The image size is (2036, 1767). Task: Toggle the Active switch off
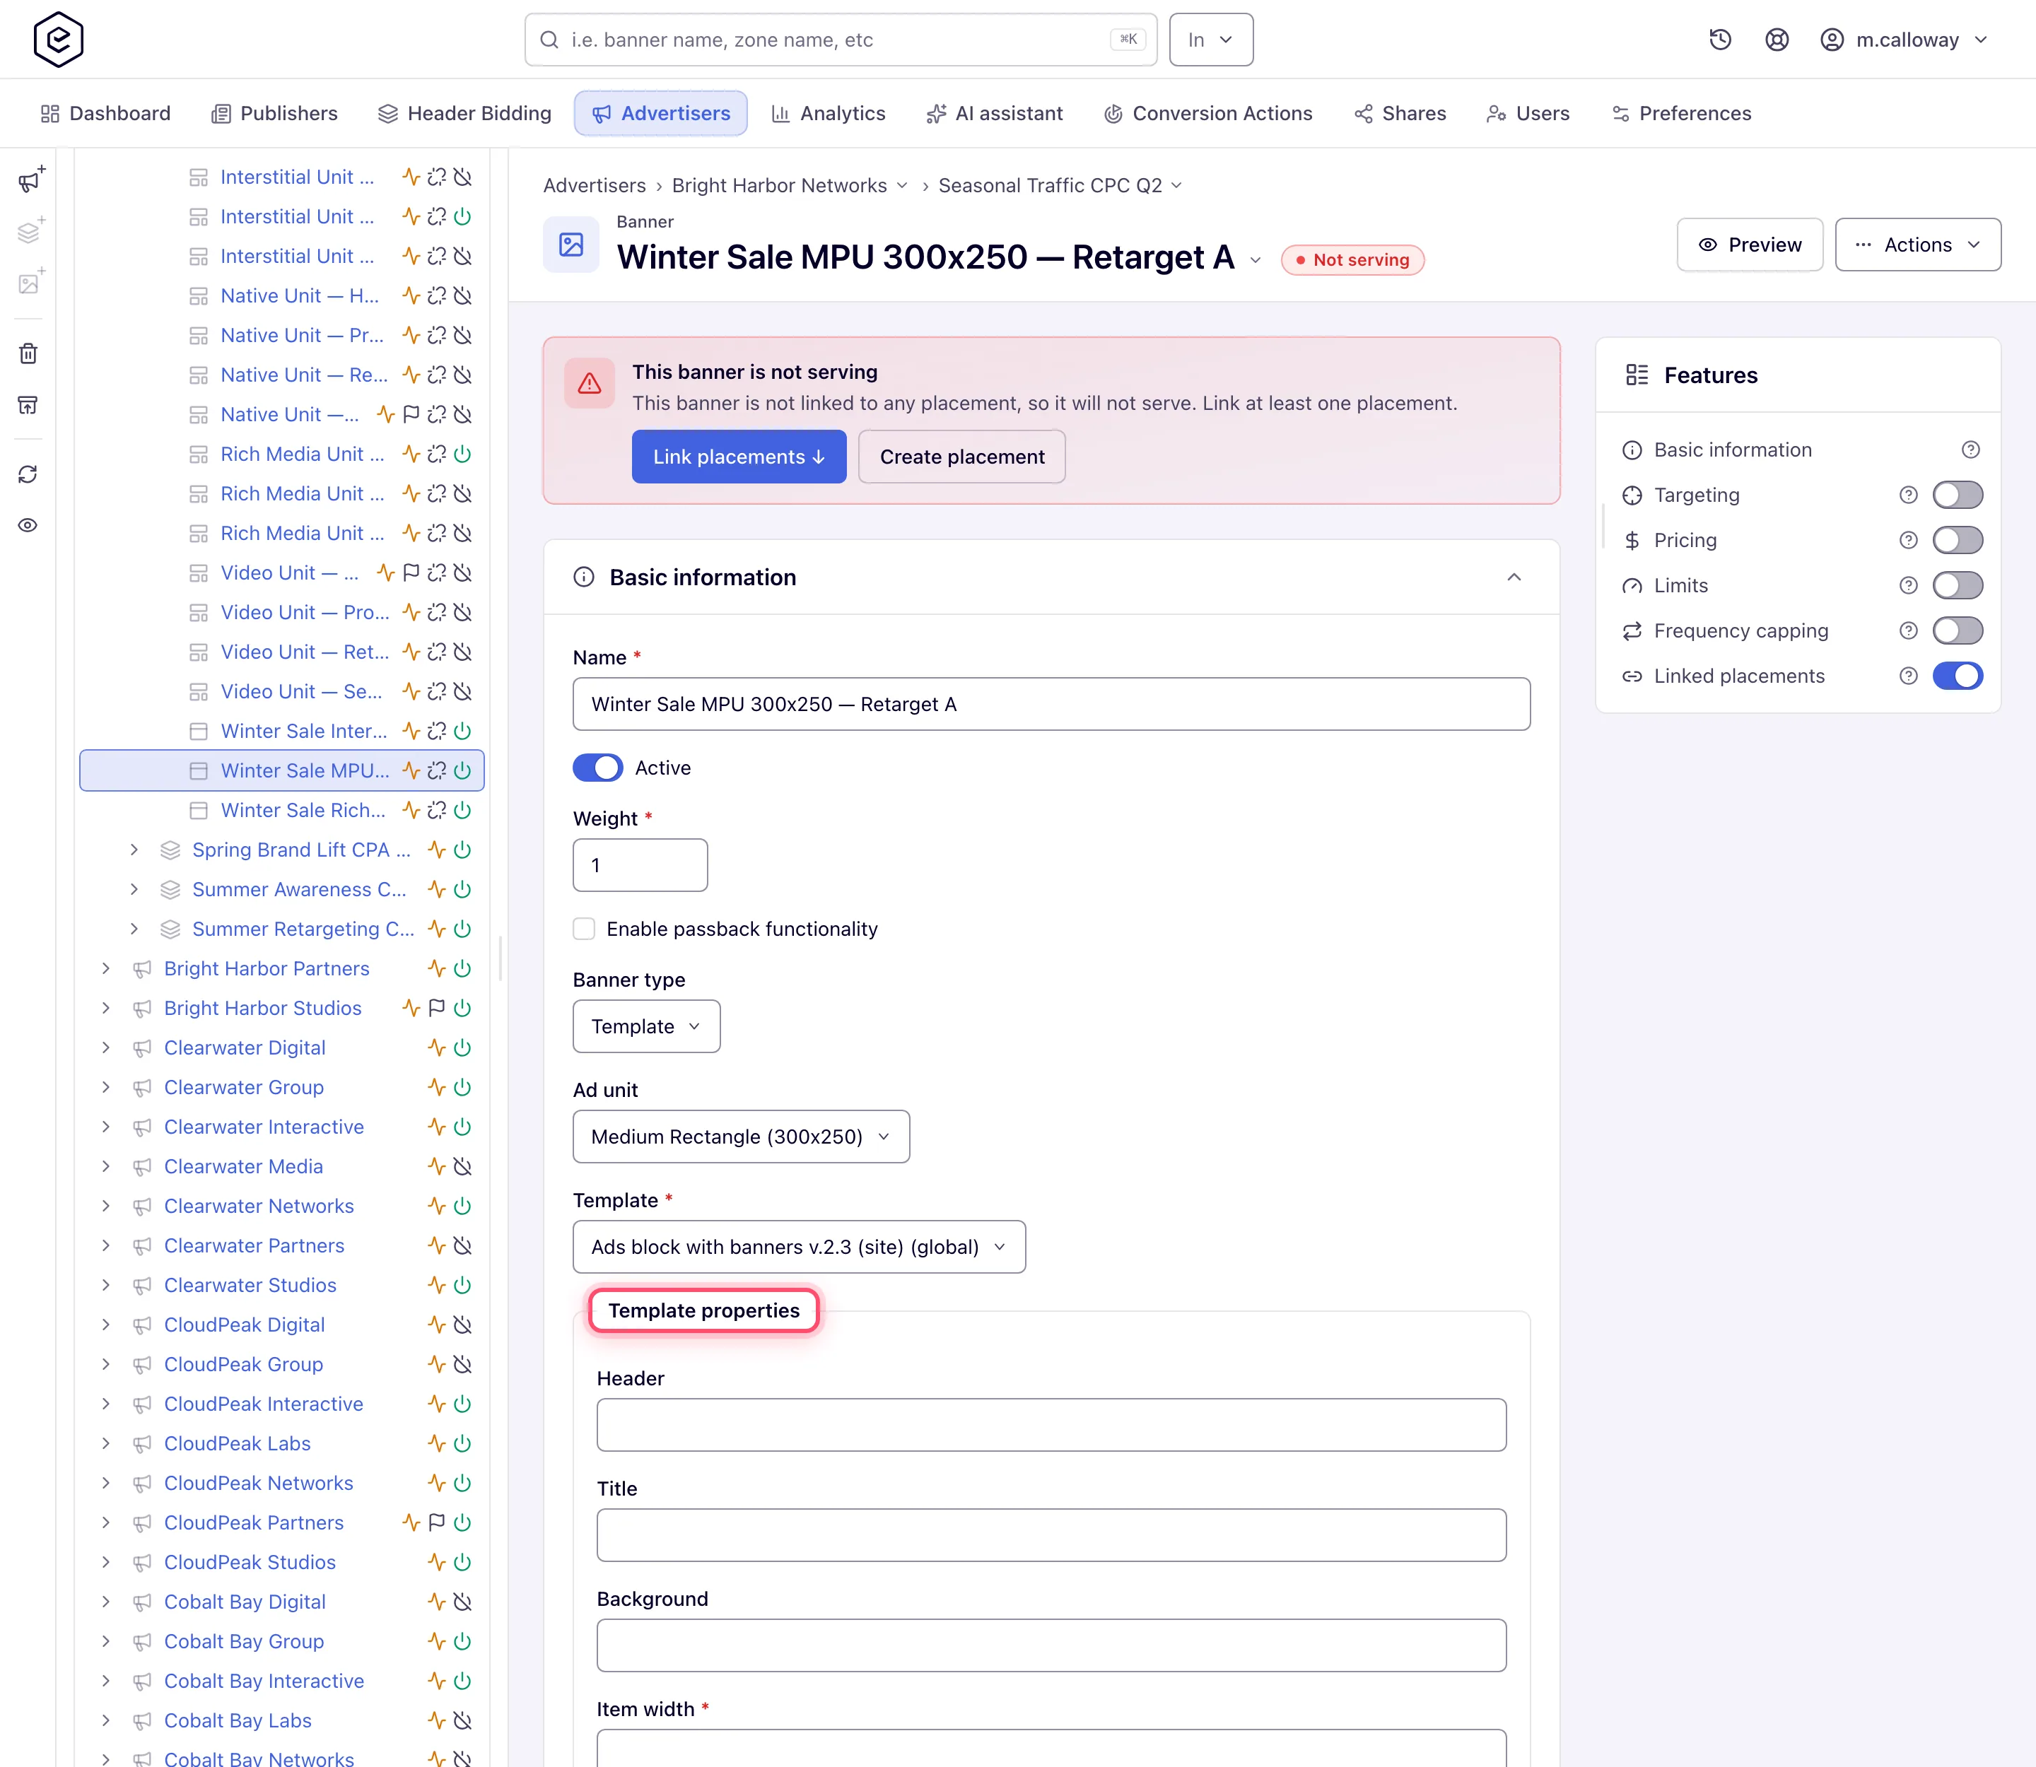click(598, 768)
